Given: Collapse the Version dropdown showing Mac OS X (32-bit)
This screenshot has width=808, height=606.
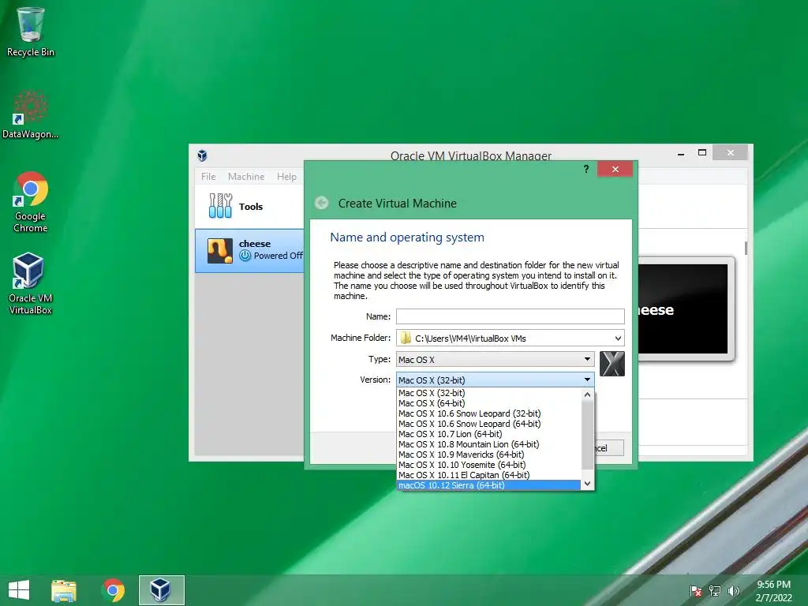Looking at the screenshot, I should point(496,380).
